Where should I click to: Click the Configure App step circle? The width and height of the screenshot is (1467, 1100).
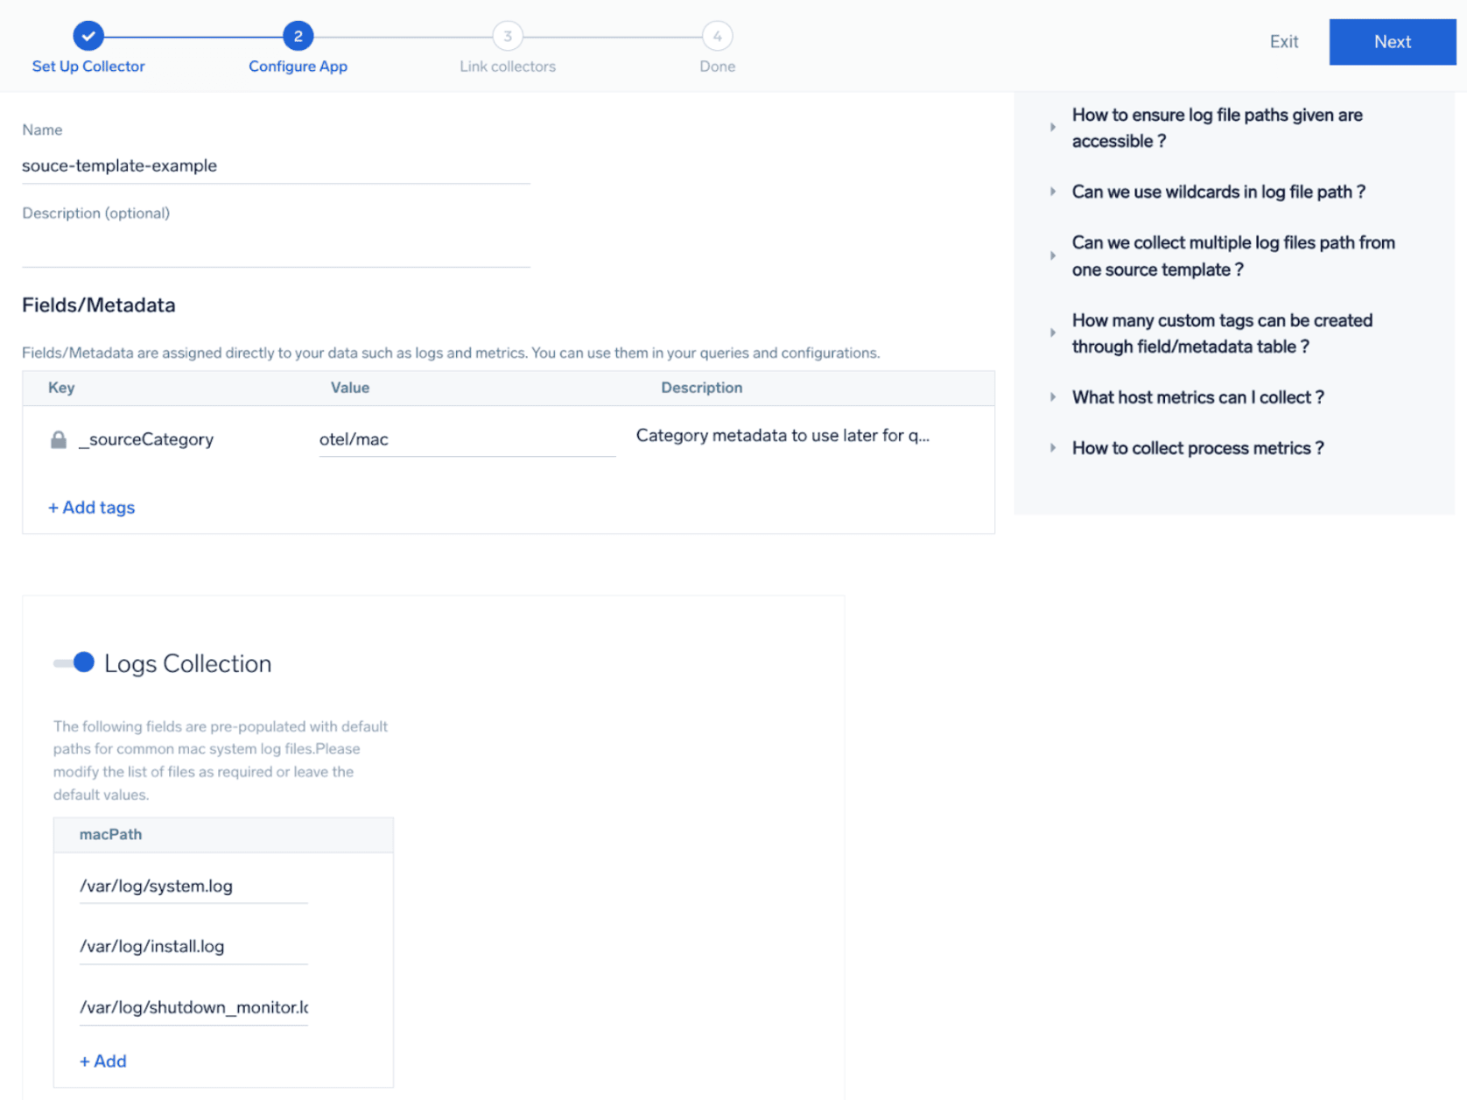point(298,36)
